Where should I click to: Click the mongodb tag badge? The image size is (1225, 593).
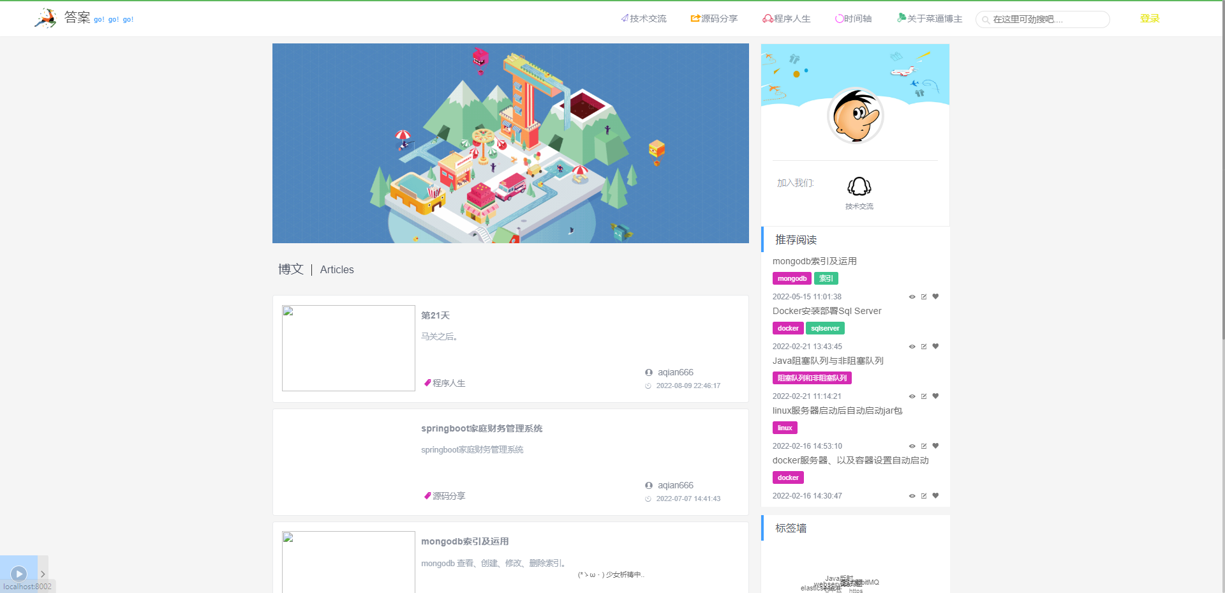[x=792, y=278]
